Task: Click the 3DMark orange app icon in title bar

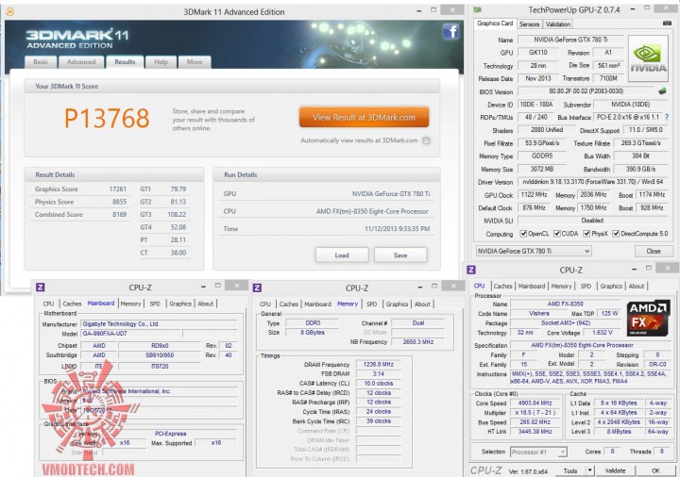Action: [10, 11]
